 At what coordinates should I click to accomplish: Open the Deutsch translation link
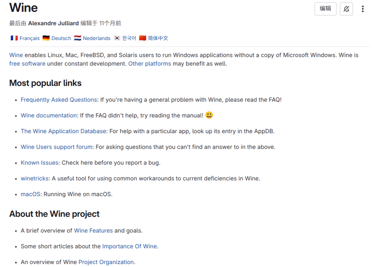point(61,38)
